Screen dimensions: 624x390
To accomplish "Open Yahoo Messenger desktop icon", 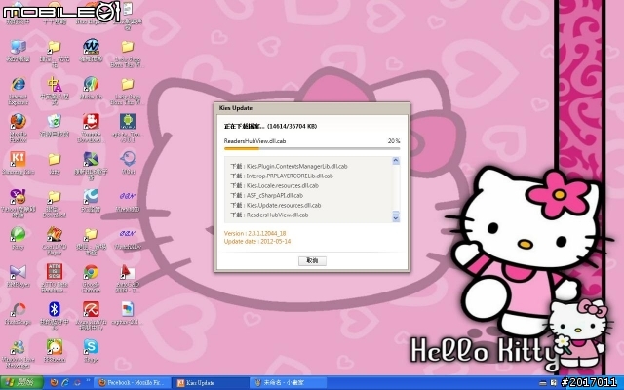I will pyautogui.click(x=18, y=203).
